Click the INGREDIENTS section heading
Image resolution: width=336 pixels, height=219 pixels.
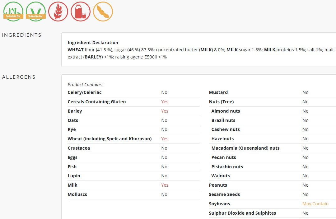[x=22, y=35]
